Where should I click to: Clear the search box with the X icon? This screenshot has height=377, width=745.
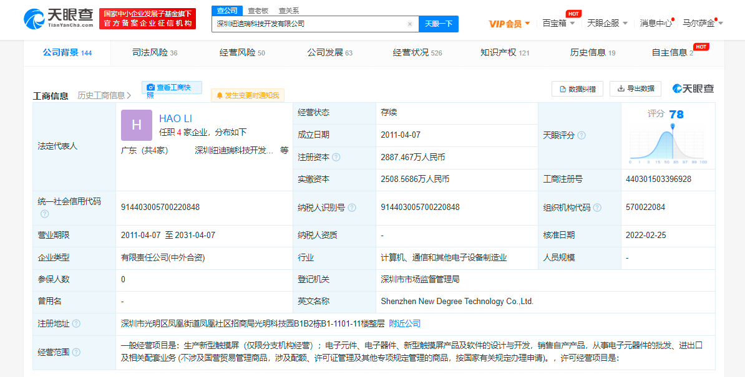coord(410,24)
